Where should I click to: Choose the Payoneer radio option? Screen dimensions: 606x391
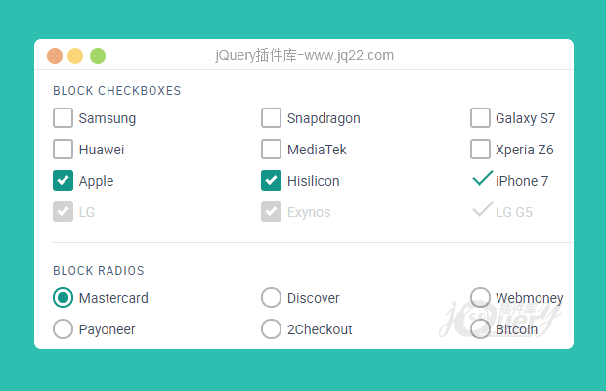[x=63, y=329]
